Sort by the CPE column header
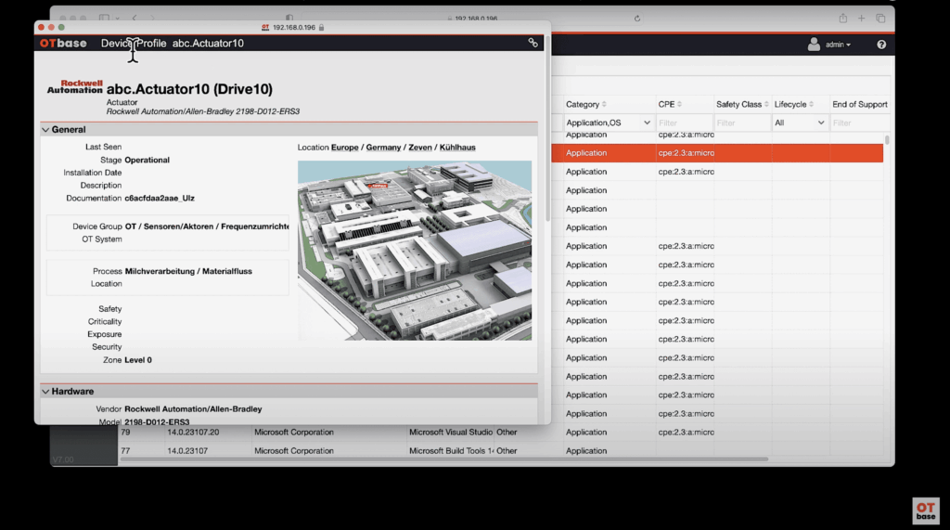This screenshot has width=950, height=530. click(x=670, y=105)
